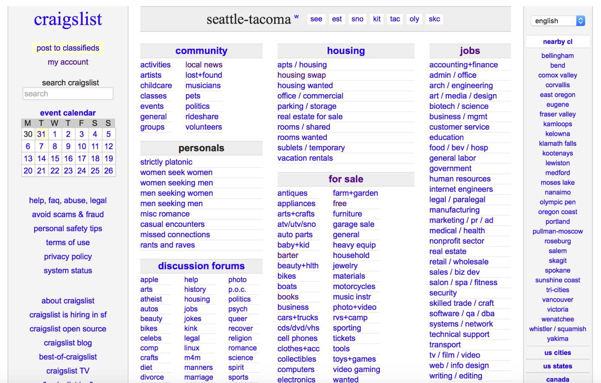Viewport: 601px width, 383px height.
Task: Select the 'tac' Tacoma subarea tab
Action: coord(395,19)
